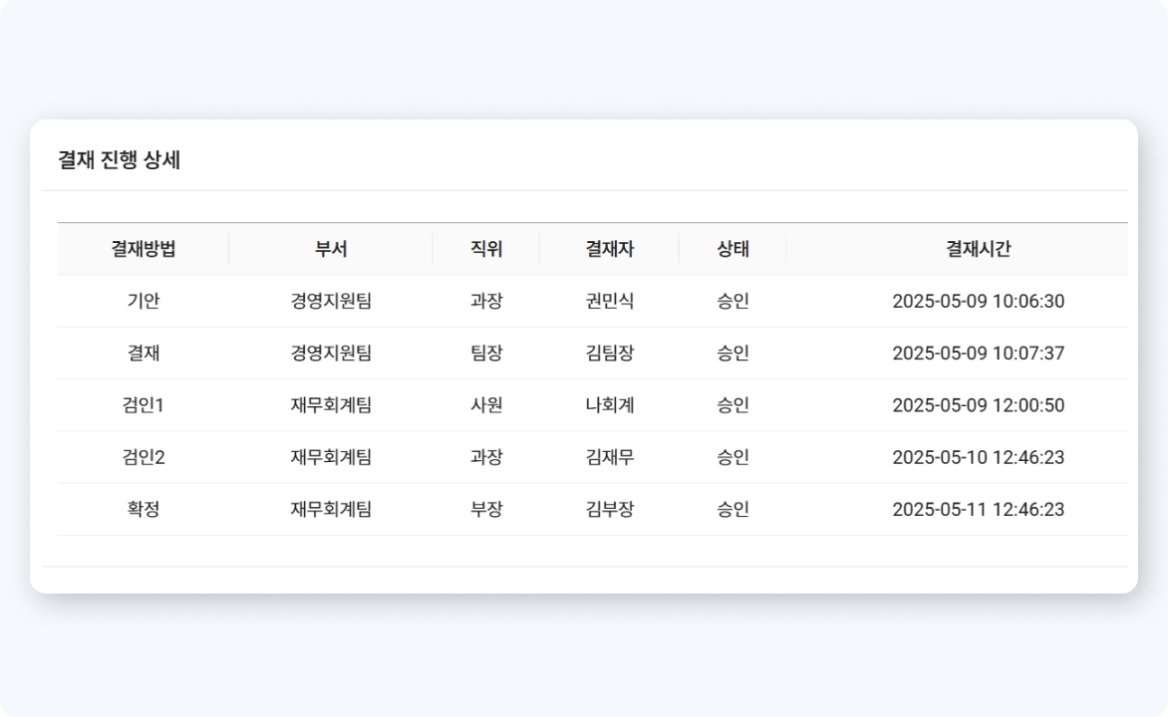
Task: Select the 검인1 approval step cell
Action: (x=144, y=405)
